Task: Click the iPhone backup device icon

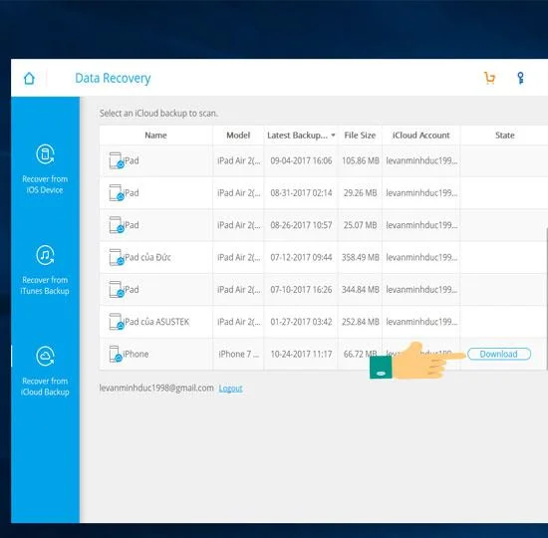Action: (x=116, y=354)
